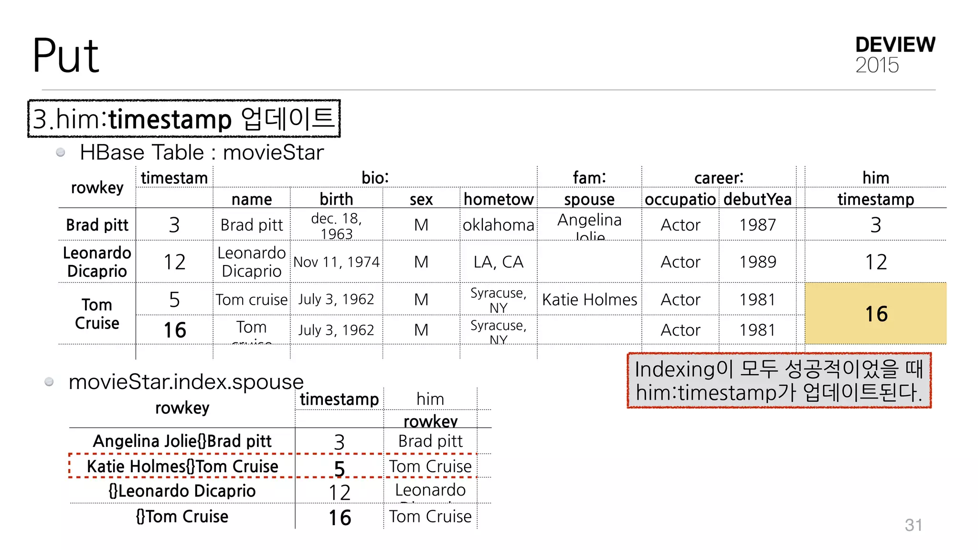This screenshot has width=978, height=550.
Task: Select the Leonardo Dicaprio rowkey cell
Action: 97,262
